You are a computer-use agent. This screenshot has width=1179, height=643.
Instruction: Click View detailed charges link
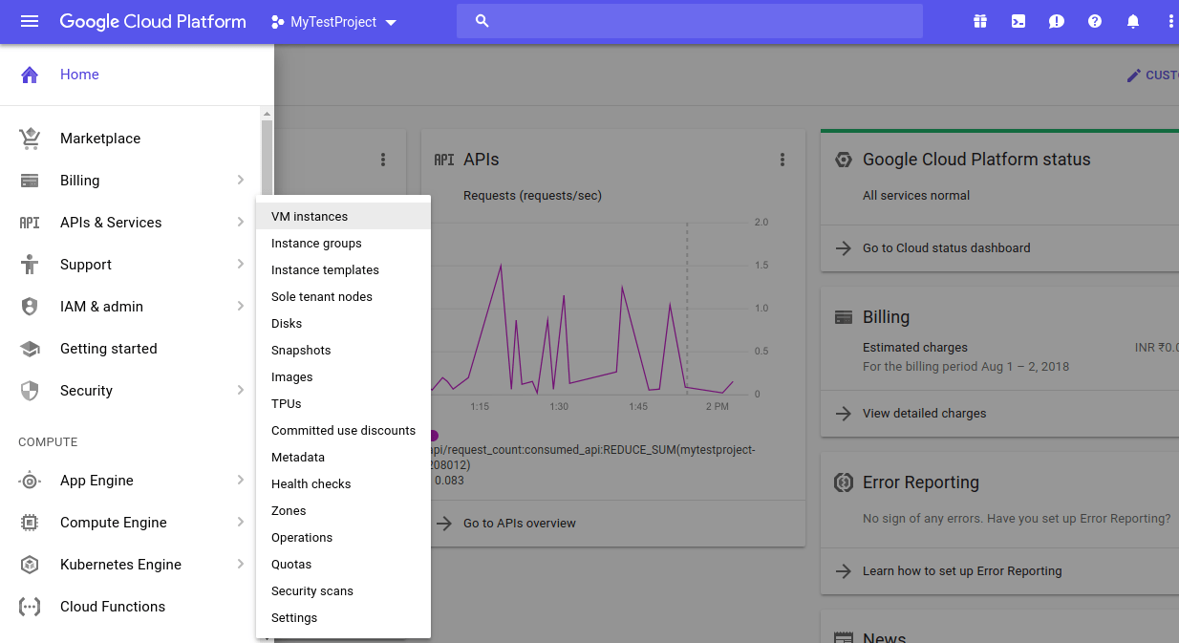point(924,414)
